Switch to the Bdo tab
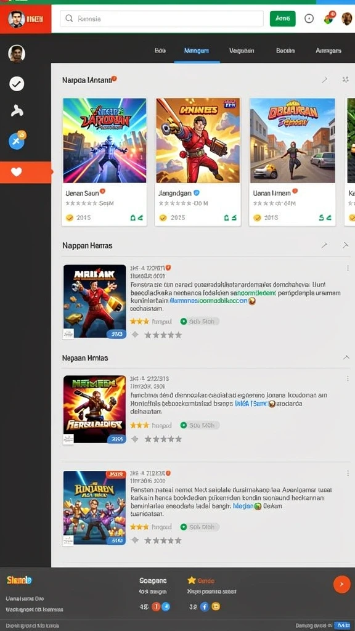Screen dimensions: 355x631 coord(160,51)
